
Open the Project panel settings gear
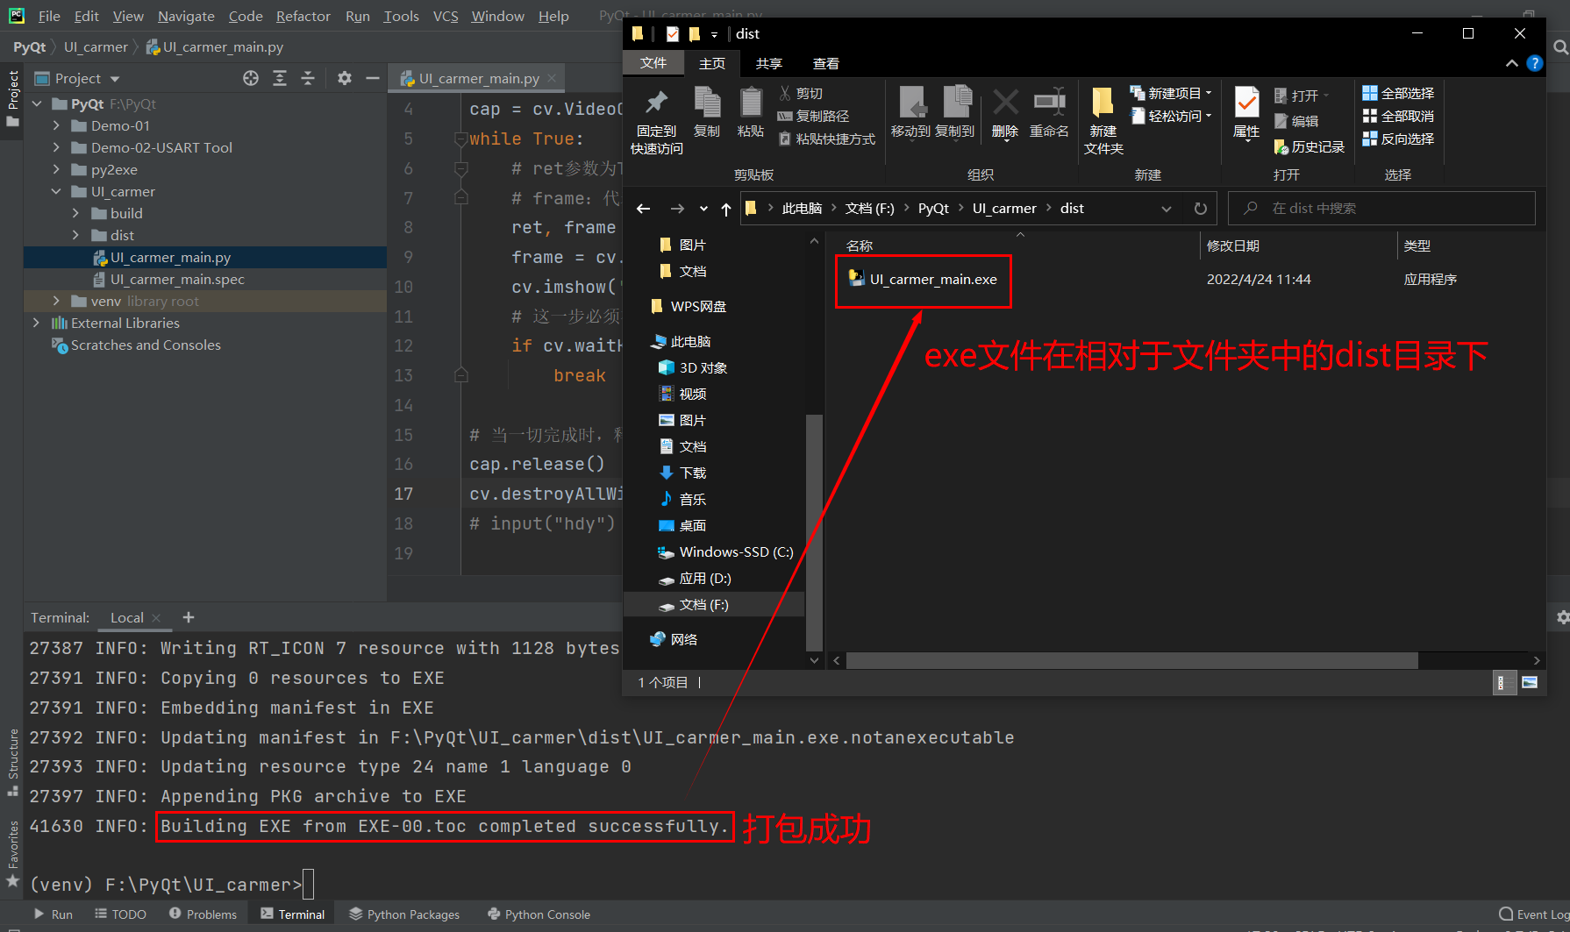pyautogui.click(x=344, y=78)
